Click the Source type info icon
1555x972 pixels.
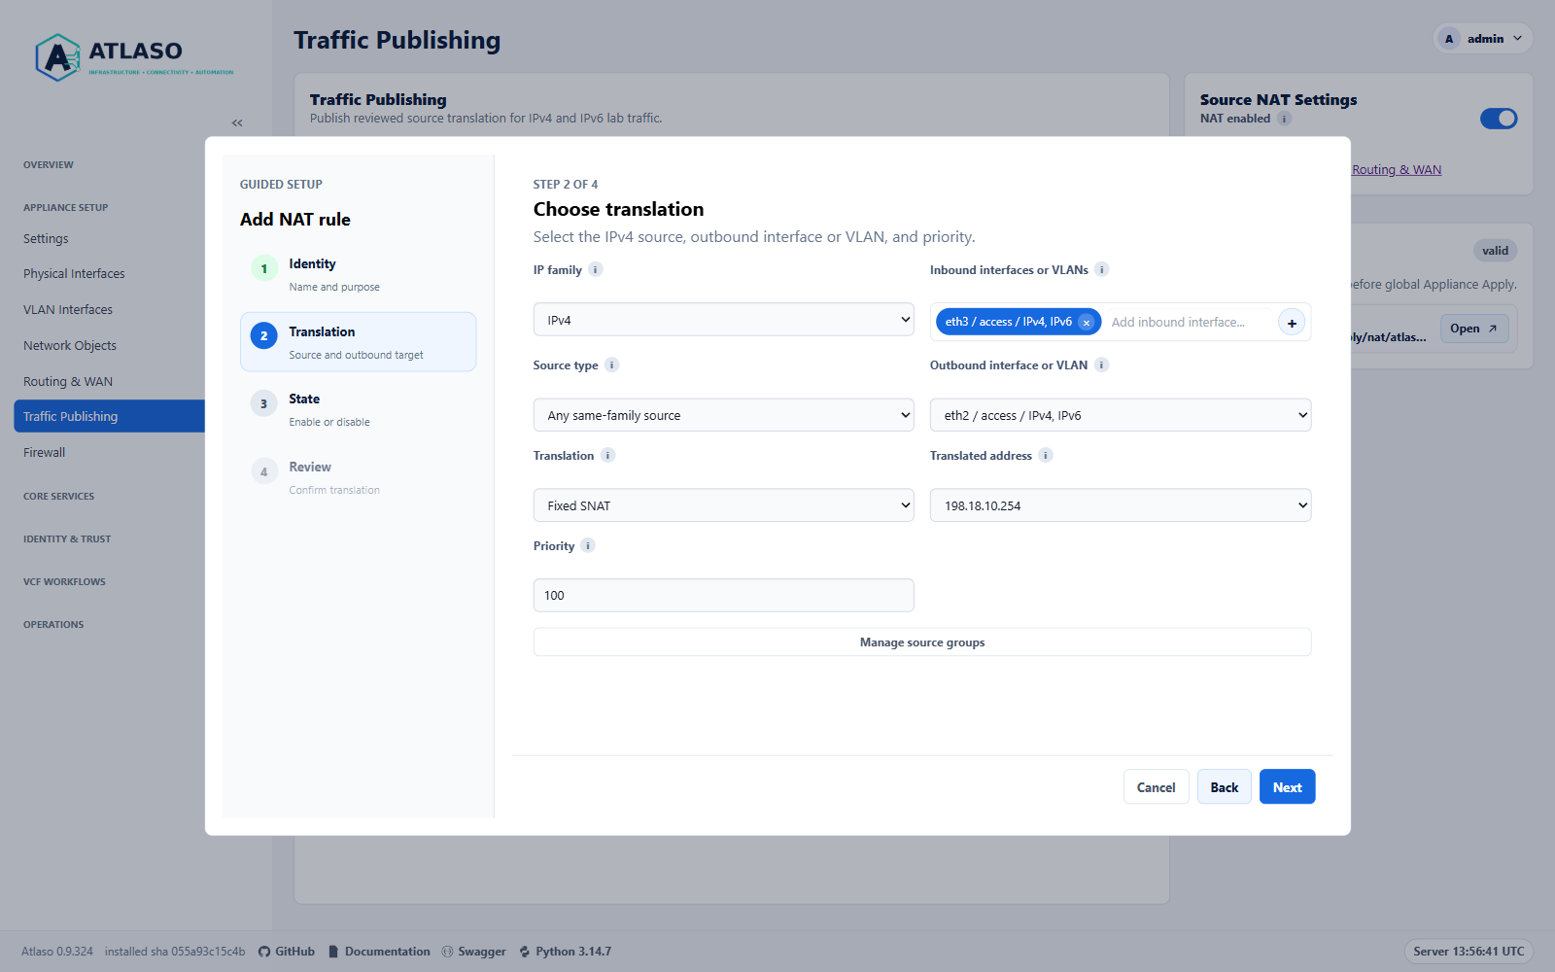[612, 364]
